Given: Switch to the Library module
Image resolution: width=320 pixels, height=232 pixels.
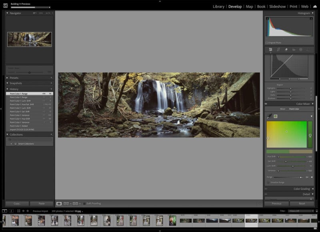Looking at the screenshot, I should coord(218,6).
